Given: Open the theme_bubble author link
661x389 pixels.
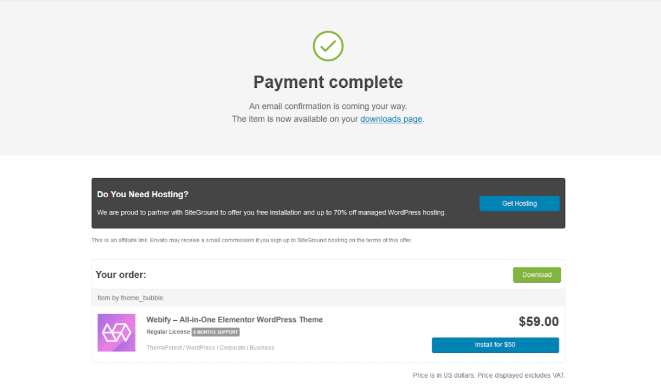Looking at the screenshot, I should tap(142, 298).
